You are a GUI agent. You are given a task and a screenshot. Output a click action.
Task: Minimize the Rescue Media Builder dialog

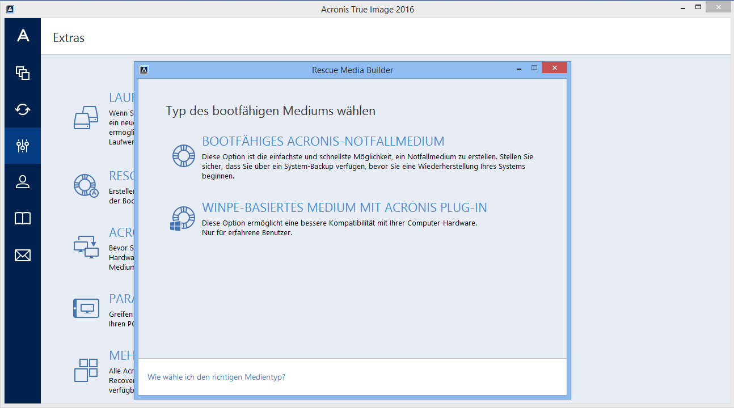tap(518, 68)
